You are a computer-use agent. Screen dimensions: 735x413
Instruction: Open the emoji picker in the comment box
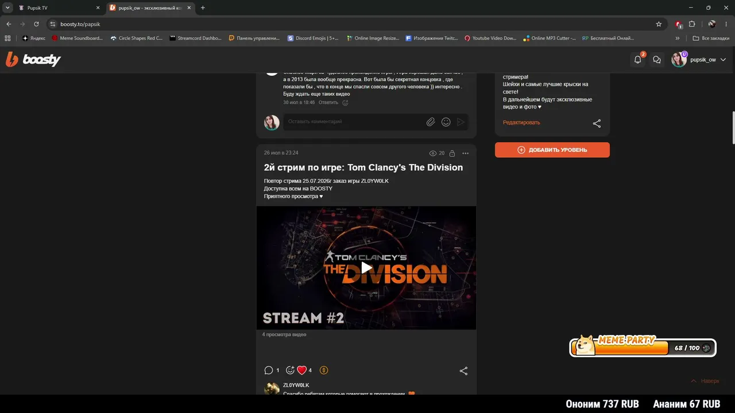446,122
